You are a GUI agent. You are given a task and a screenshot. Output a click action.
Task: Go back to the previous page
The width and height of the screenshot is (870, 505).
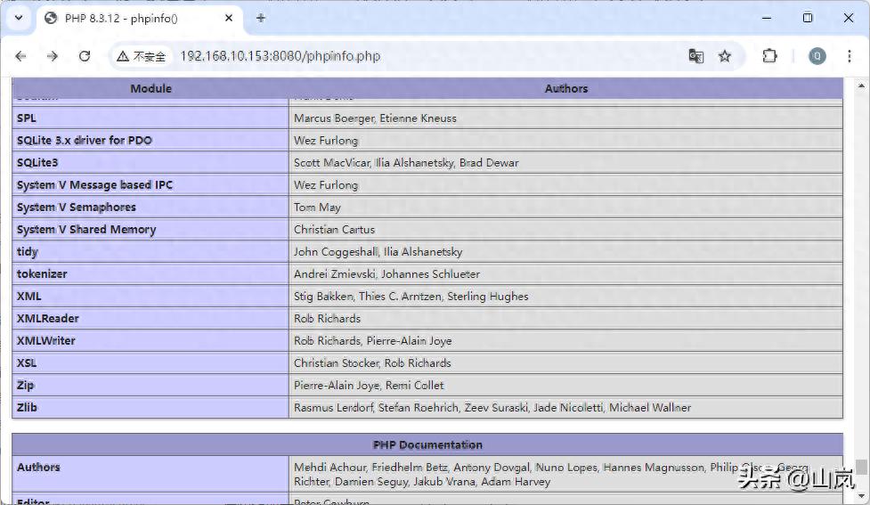(20, 56)
